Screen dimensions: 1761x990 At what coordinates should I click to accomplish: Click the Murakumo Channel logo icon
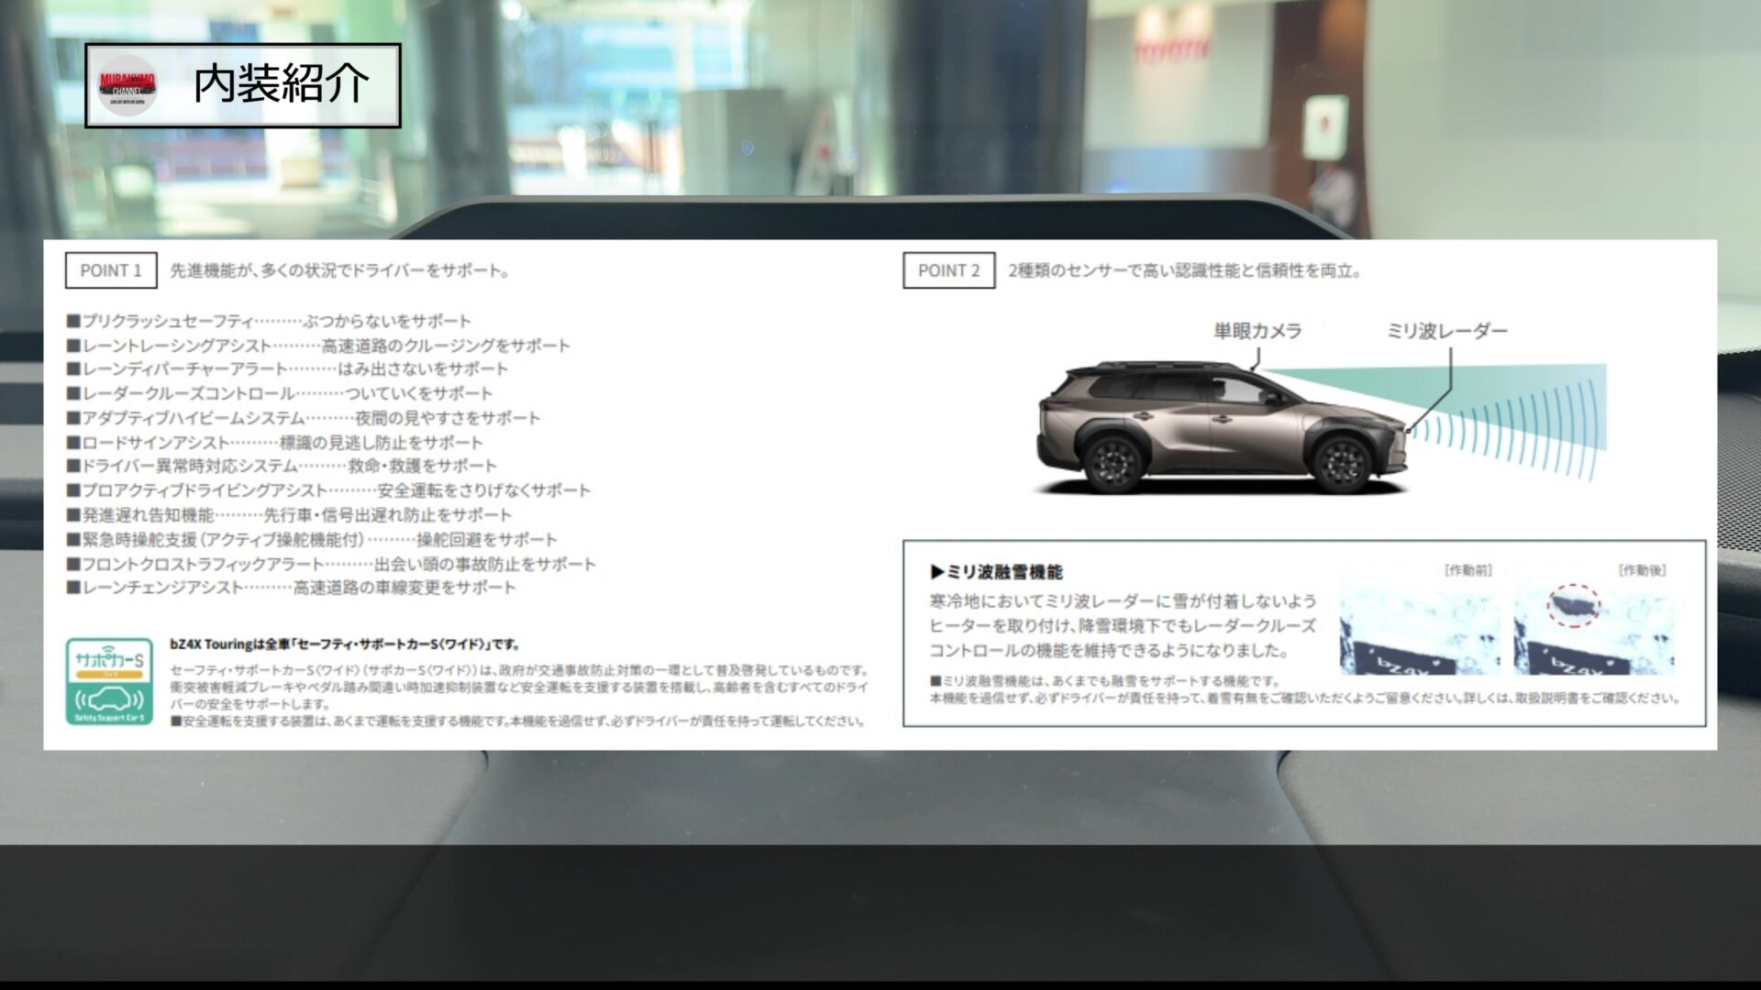tap(127, 85)
